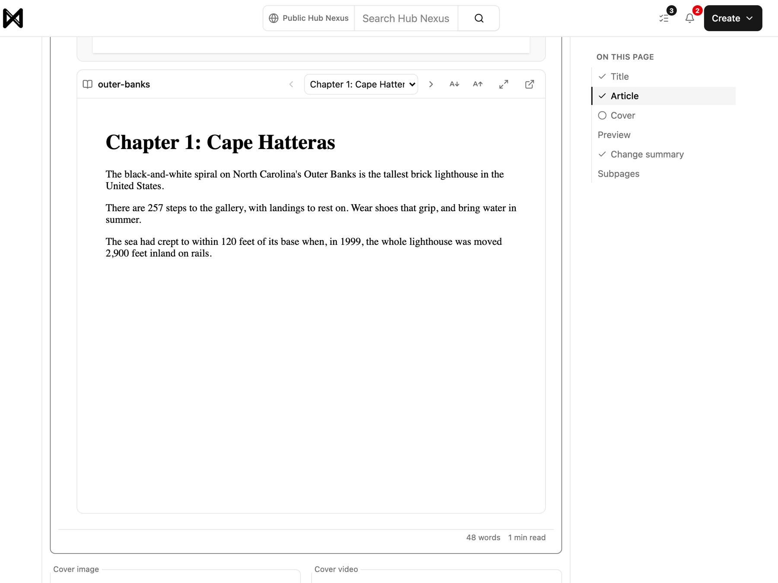Screen dimensions: 778x583
Task: Increase reader font size
Action: tap(478, 84)
